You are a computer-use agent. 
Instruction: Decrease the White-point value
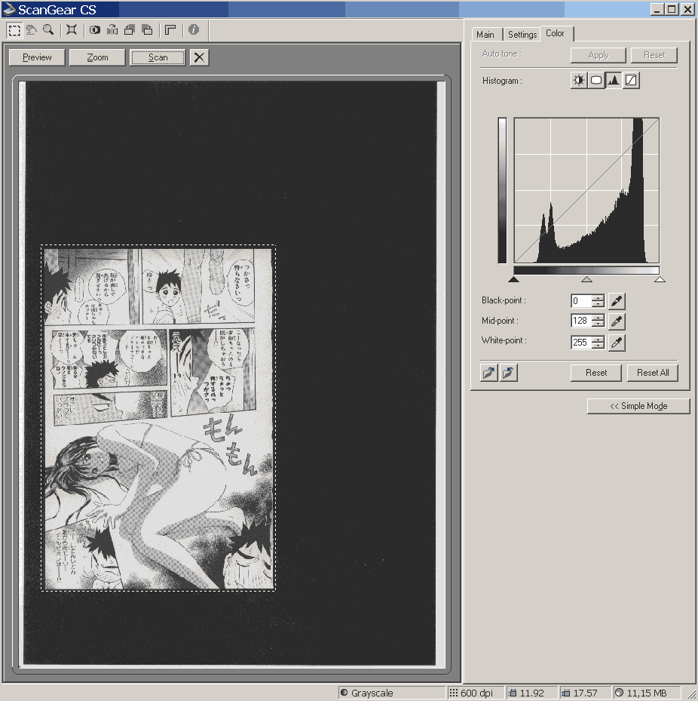[598, 345]
